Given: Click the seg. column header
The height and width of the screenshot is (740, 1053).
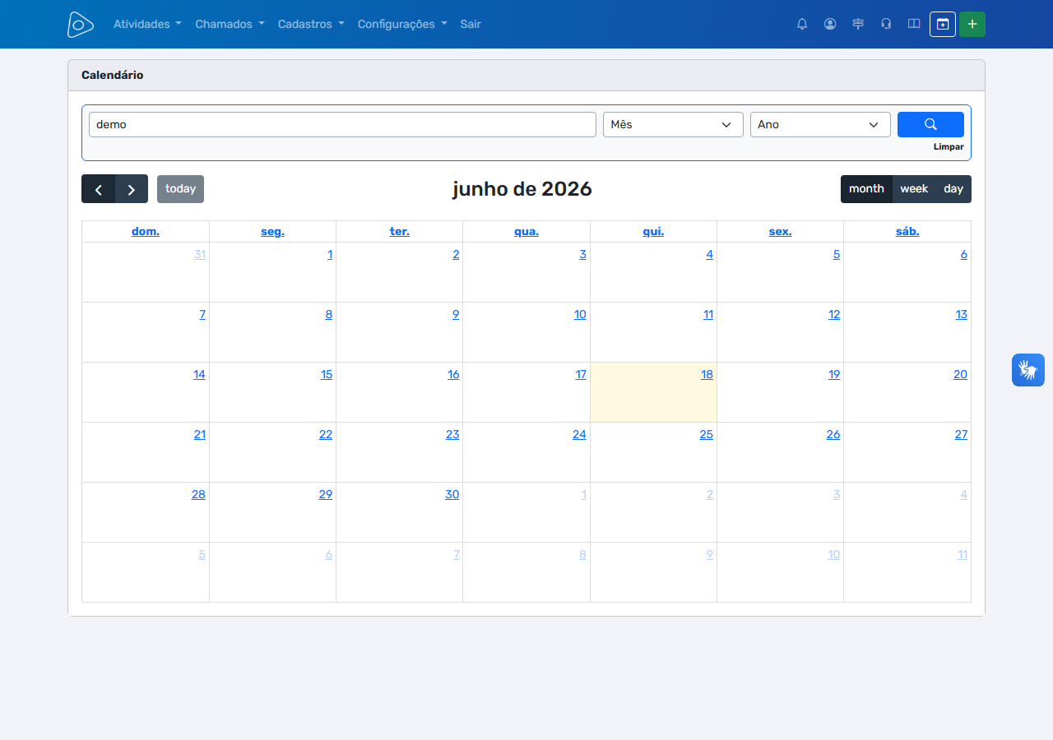Looking at the screenshot, I should (x=272, y=232).
